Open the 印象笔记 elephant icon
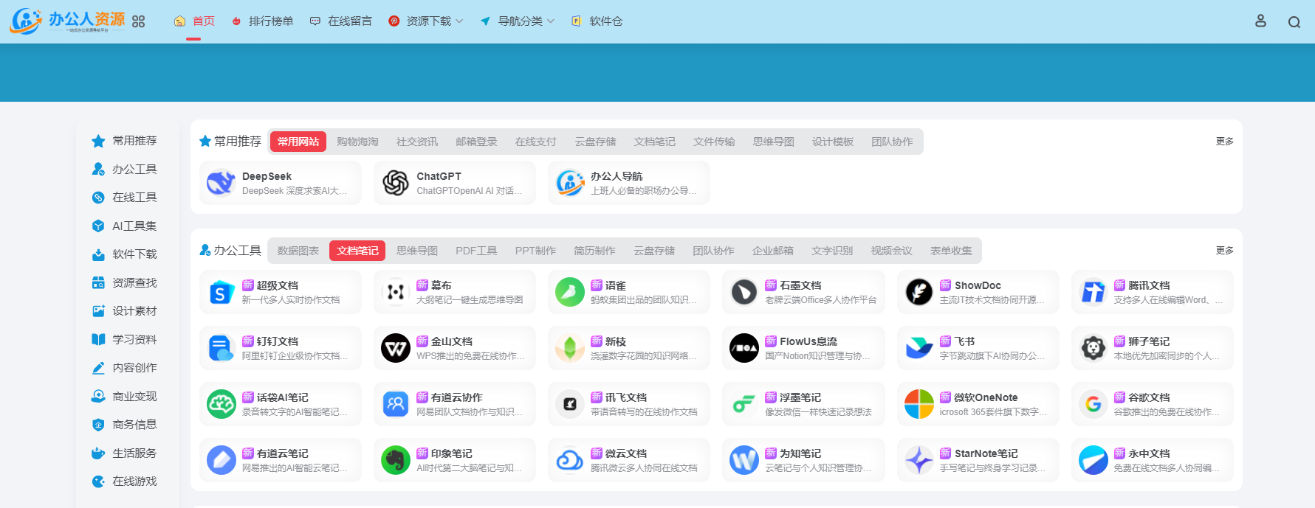This screenshot has height=508, width=1315. [x=395, y=460]
